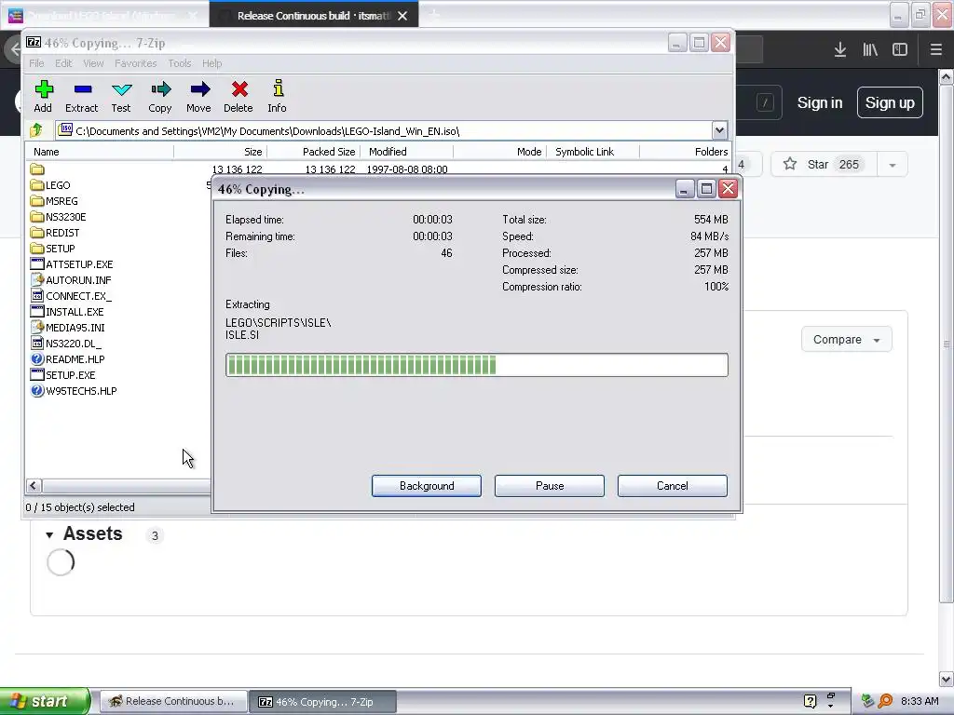Select the README.HLP file
This screenshot has height=715, width=954.
click(x=67, y=358)
